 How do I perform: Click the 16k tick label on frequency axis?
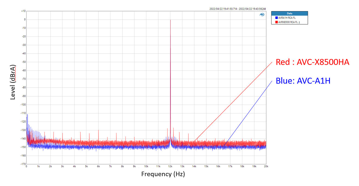(x=218, y=166)
